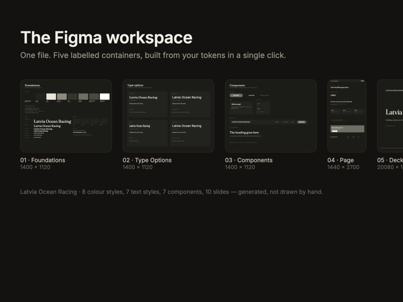
Task: Click the '1400 × 1120' size under Components
Action: pyautogui.click(x=240, y=167)
